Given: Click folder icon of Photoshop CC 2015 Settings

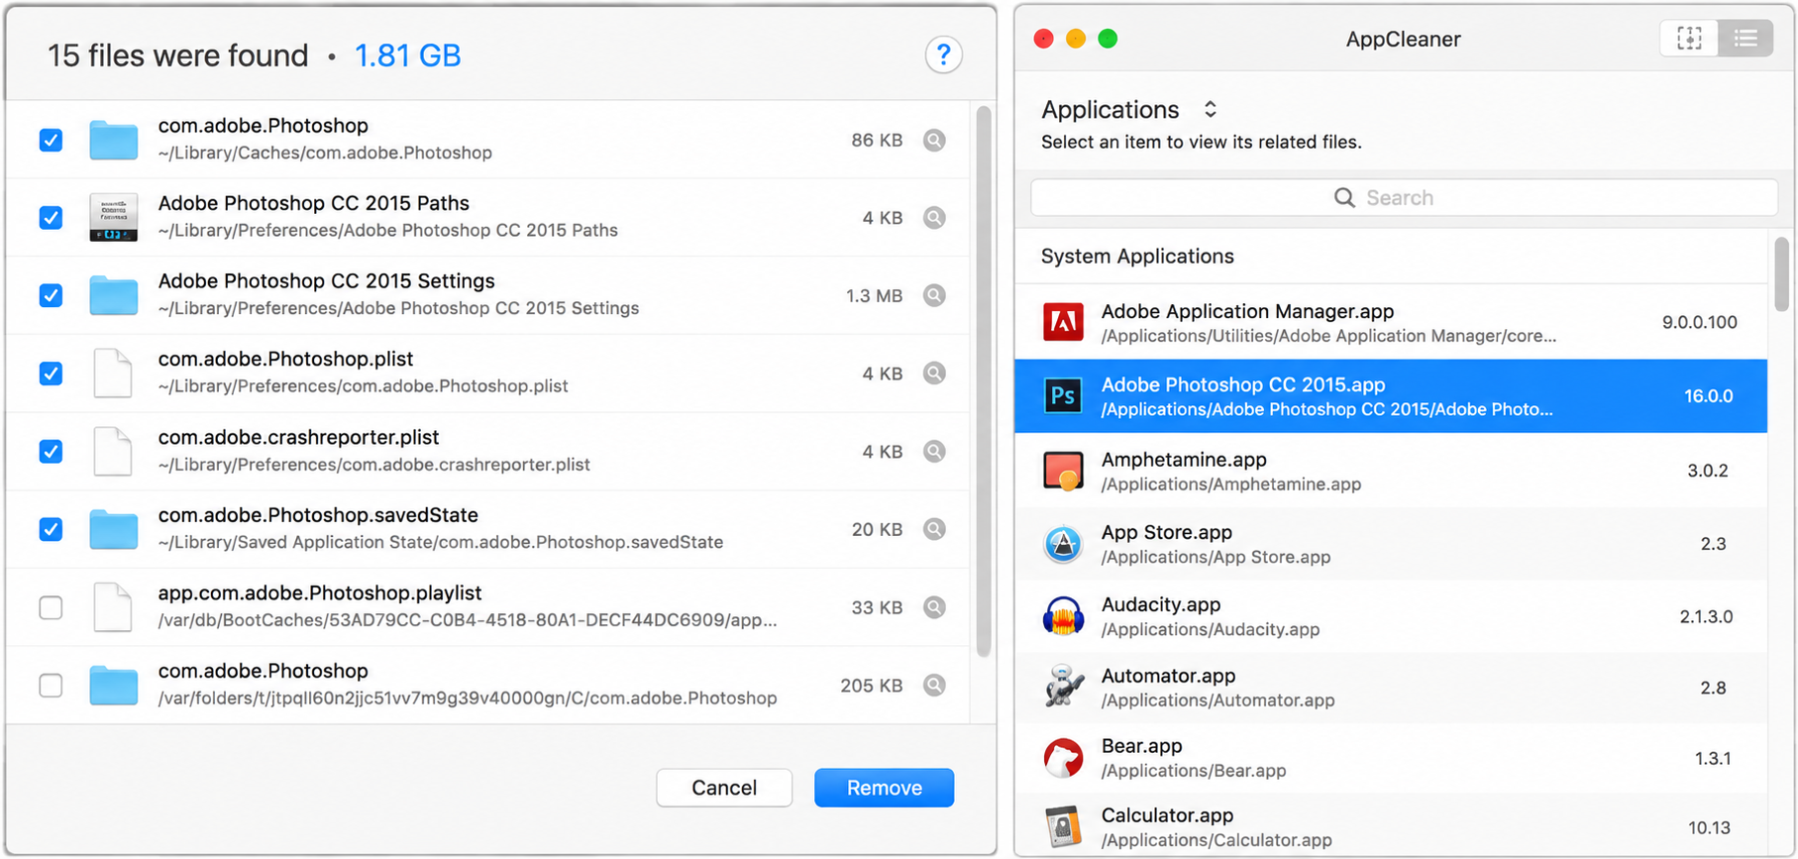Looking at the screenshot, I should [x=113, y=295].
